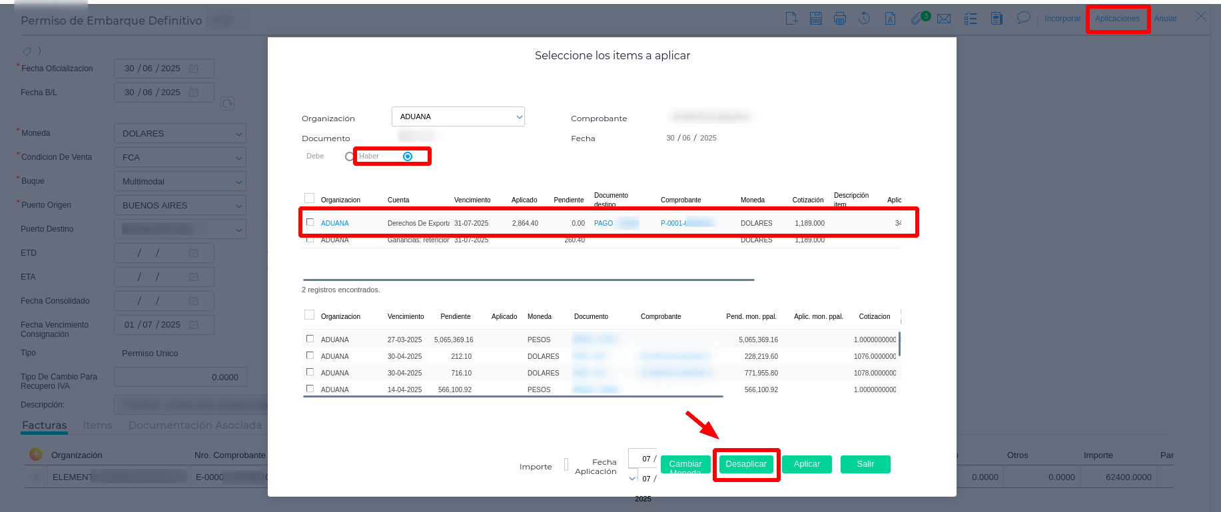
Task: Open the Aplicaciones menu
Action: coord(1117,19)
